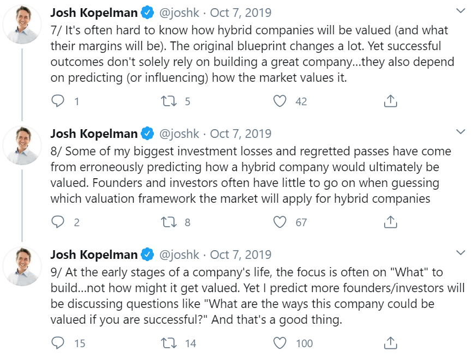Open the share menu on tweet 7

pos(390,101)
